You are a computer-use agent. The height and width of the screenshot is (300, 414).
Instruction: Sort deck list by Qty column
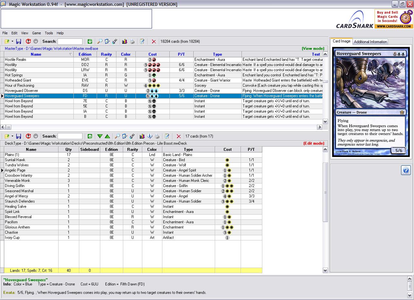(x=69, y=150)
